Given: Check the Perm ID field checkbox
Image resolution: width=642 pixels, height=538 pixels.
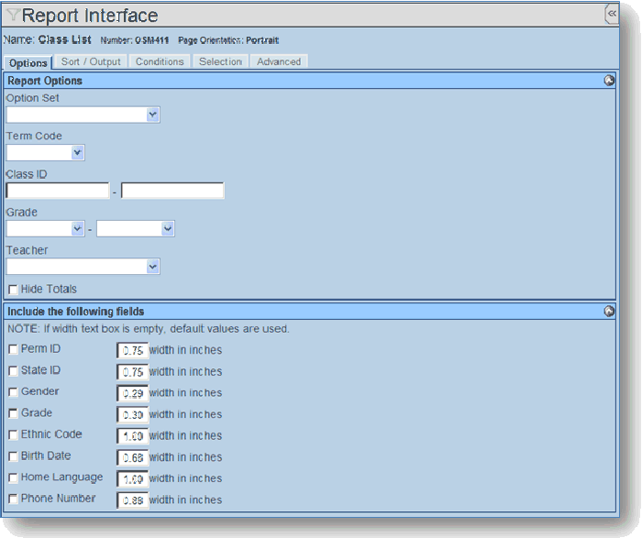Looking at the screenshot, I should click(x=13, y=349).
